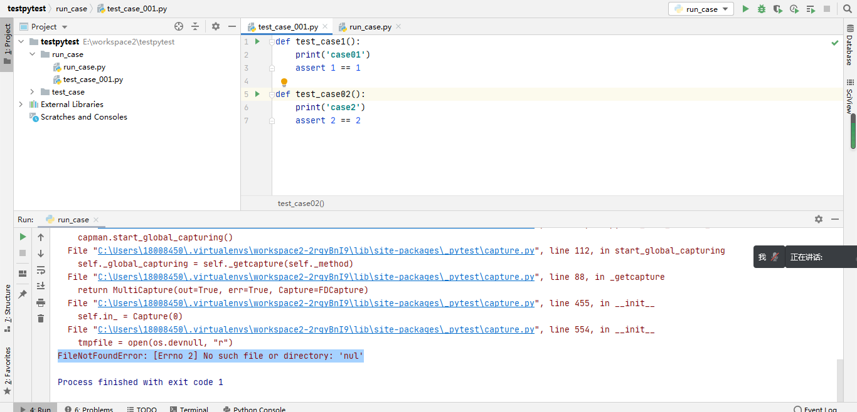Start debugging with the green bug icon
The height and width of the screenshot is (412, 857).
coord(762,9)
